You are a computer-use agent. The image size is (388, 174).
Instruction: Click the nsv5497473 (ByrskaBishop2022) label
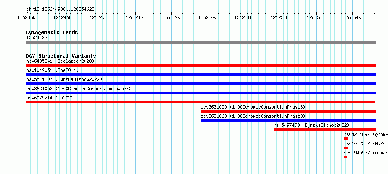[311, 125]
